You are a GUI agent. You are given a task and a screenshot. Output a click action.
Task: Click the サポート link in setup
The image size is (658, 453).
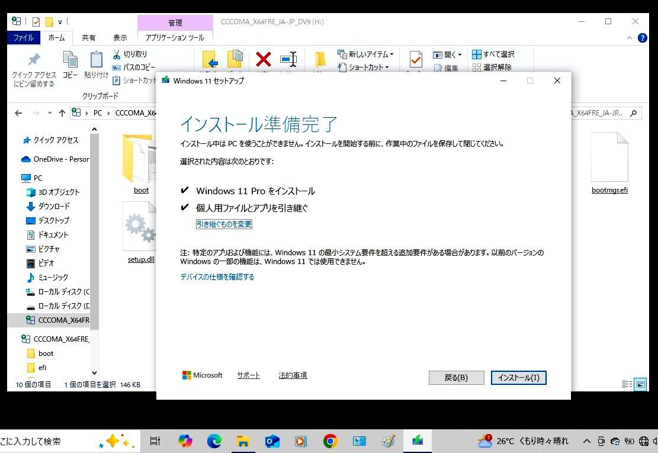(248, 375)
